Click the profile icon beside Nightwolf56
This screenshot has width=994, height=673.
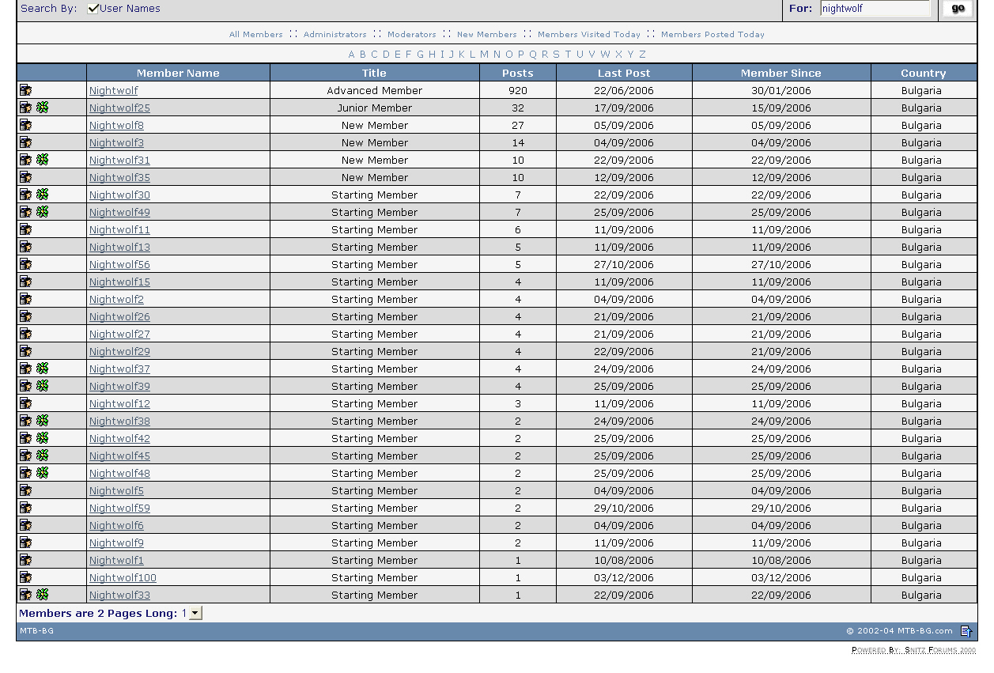(25, 264)
